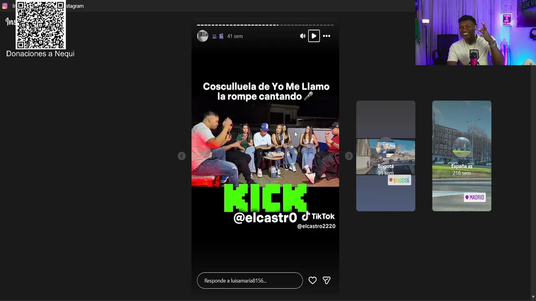Open the three-dot story options menu
Image resolution: width=536 pixels, height=301 pixels.
click(x=327, y=36)
